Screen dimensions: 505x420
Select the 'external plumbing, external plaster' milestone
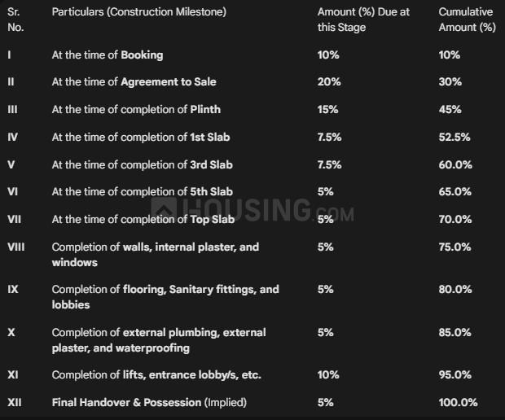[158, 340]
